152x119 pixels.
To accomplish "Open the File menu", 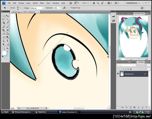I will 9,3.
